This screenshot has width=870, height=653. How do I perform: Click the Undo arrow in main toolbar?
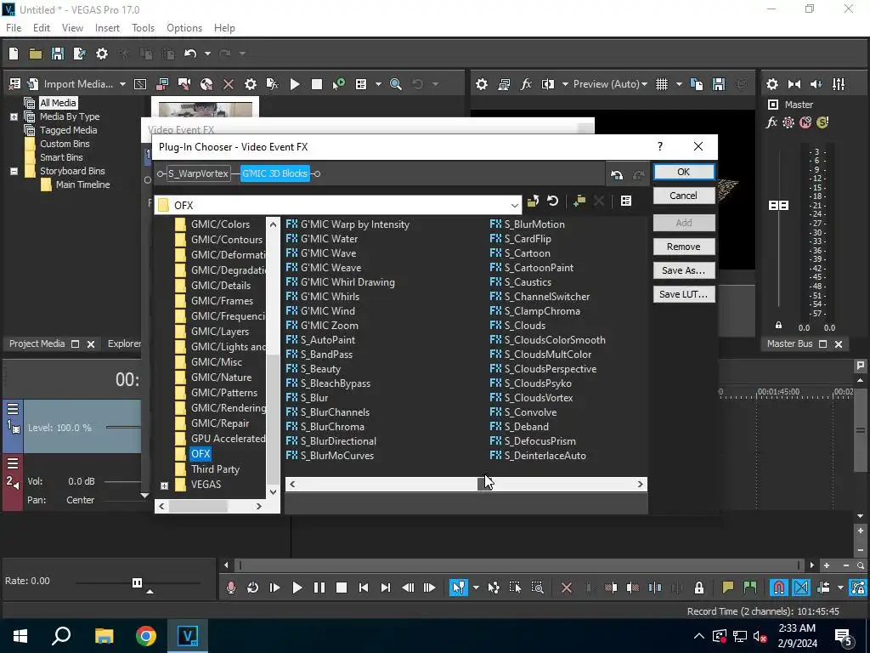click(x=190, y=54)
